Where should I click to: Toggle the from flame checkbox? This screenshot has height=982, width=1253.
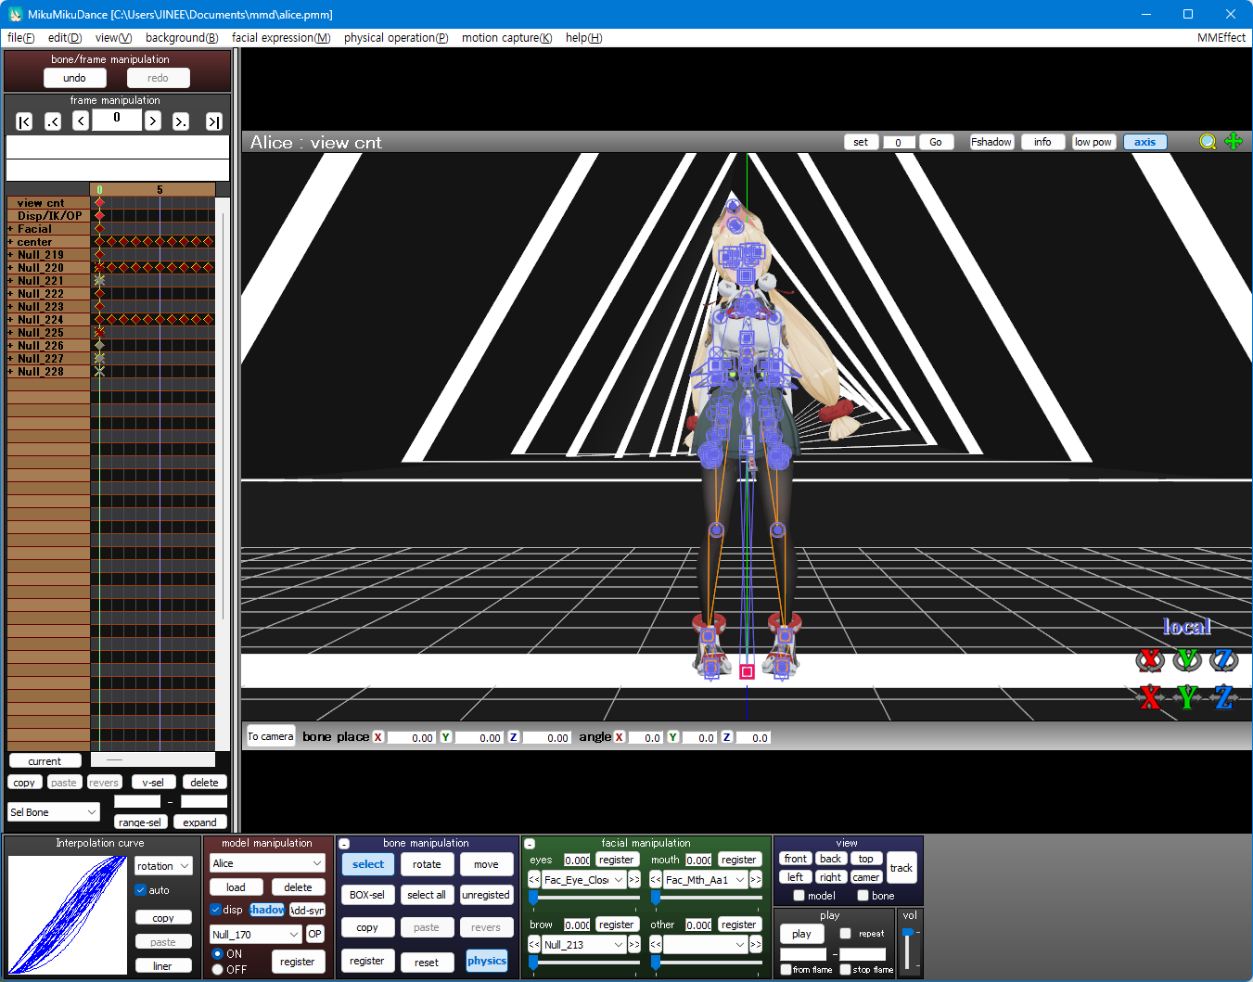[x=786, y=969]
